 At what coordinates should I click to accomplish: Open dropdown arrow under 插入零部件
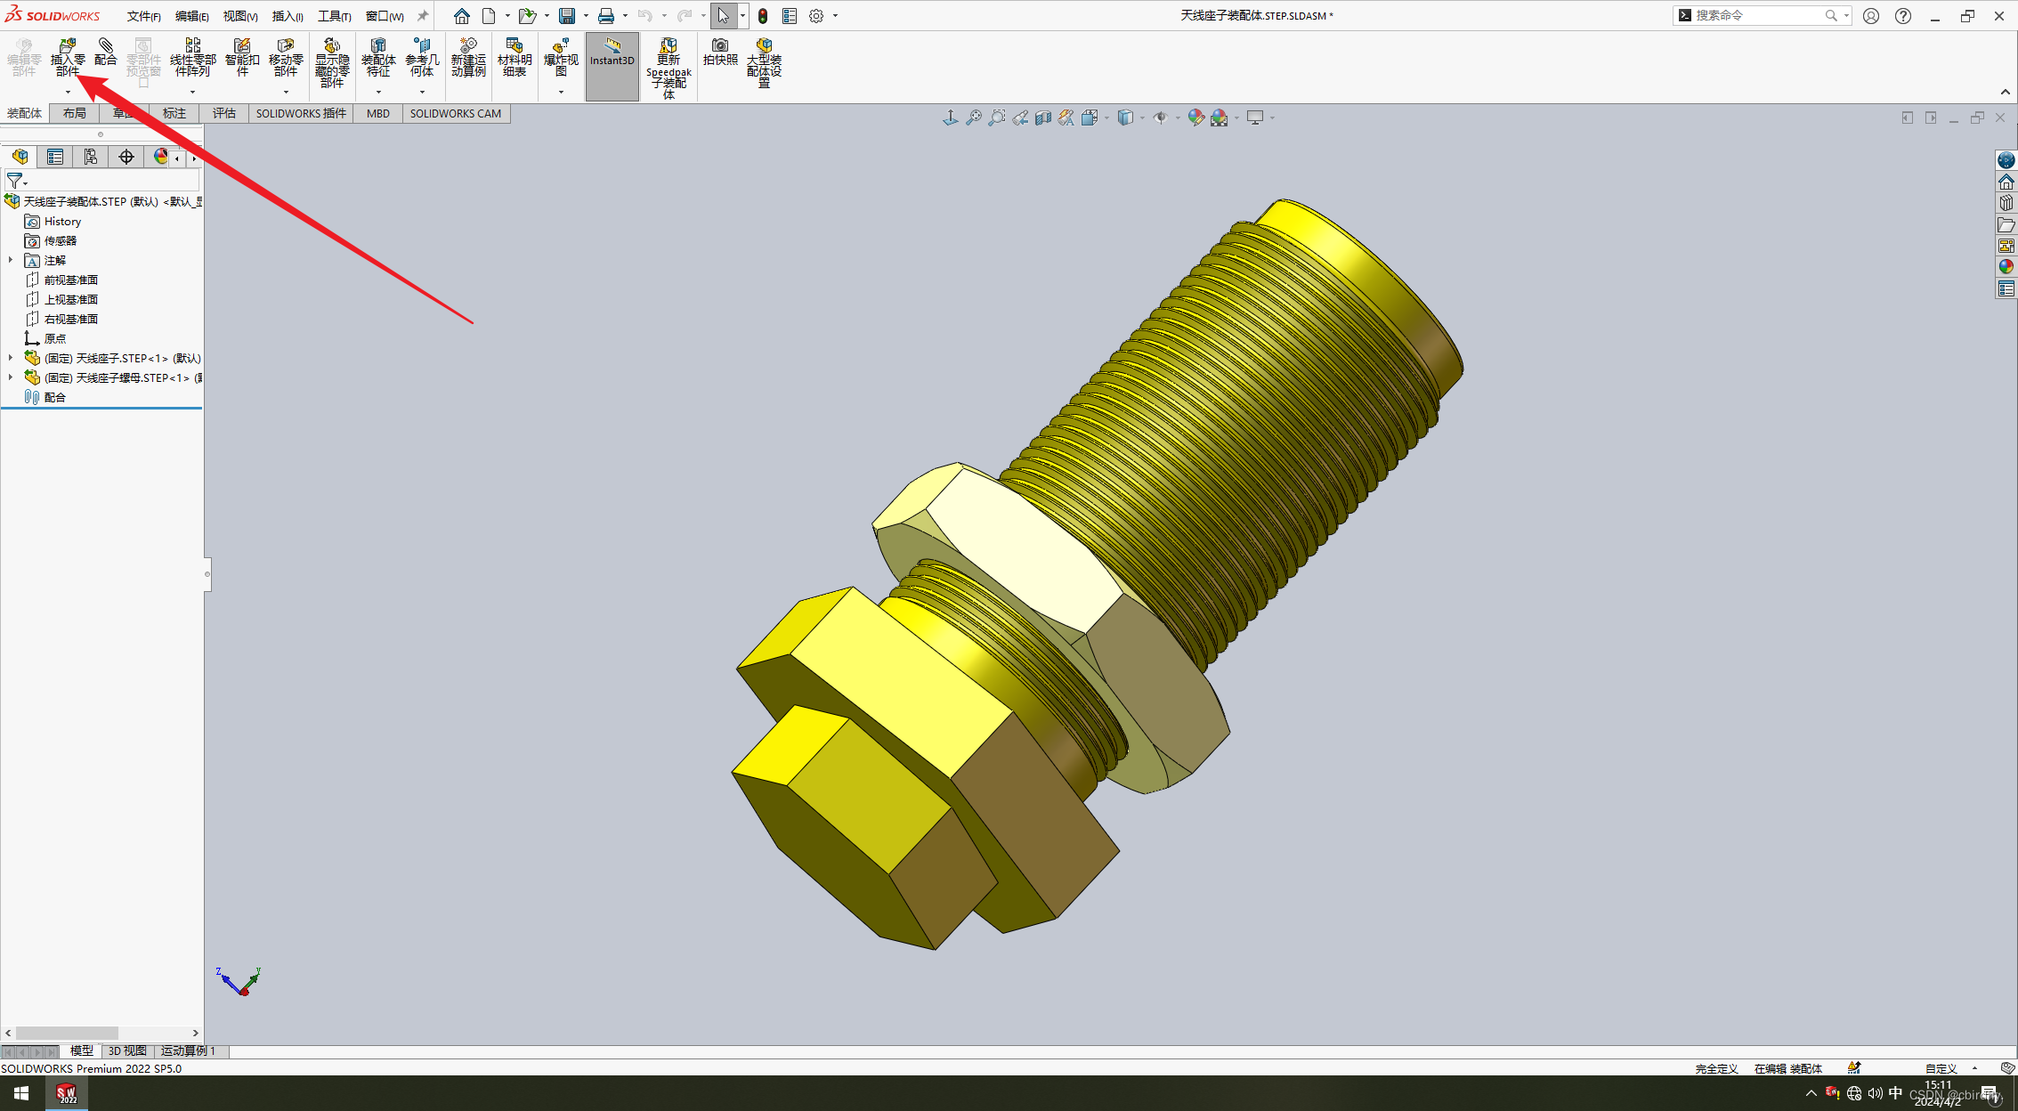[x=68, y=92]
